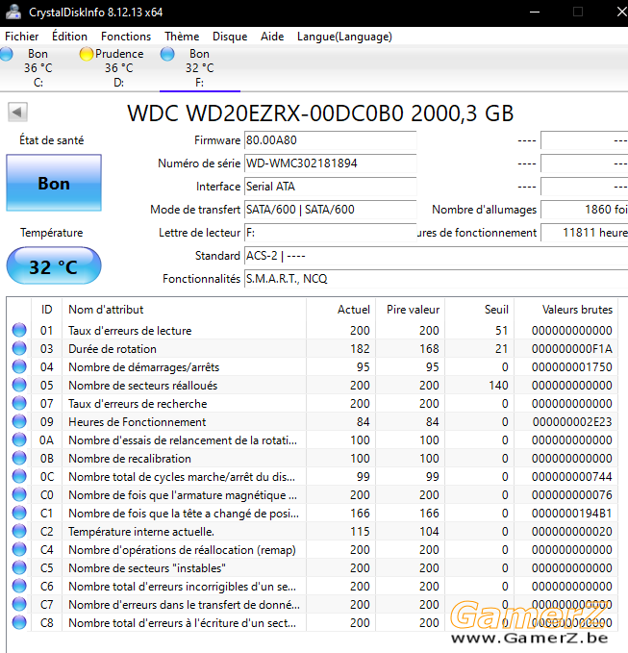Viewport: 628px width, 653px height.
Task: Click the Actuel column header
Action: tap(341, 310)
